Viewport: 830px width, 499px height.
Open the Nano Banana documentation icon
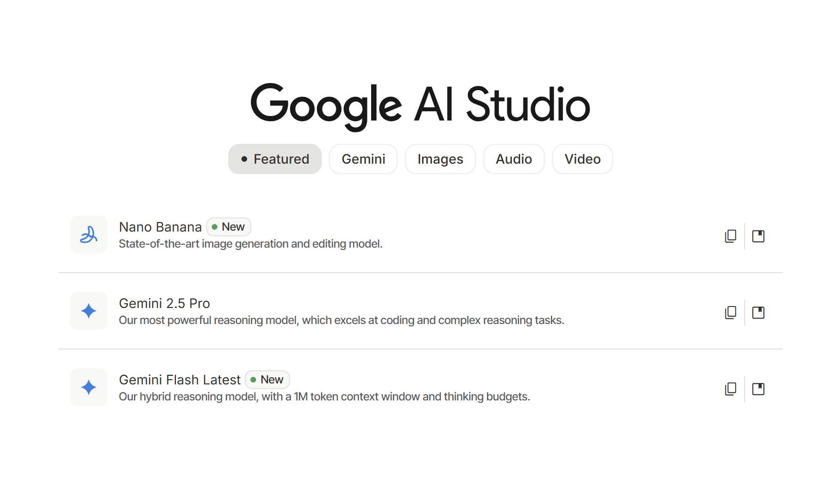pyautogui.click(x=758, y=236)
